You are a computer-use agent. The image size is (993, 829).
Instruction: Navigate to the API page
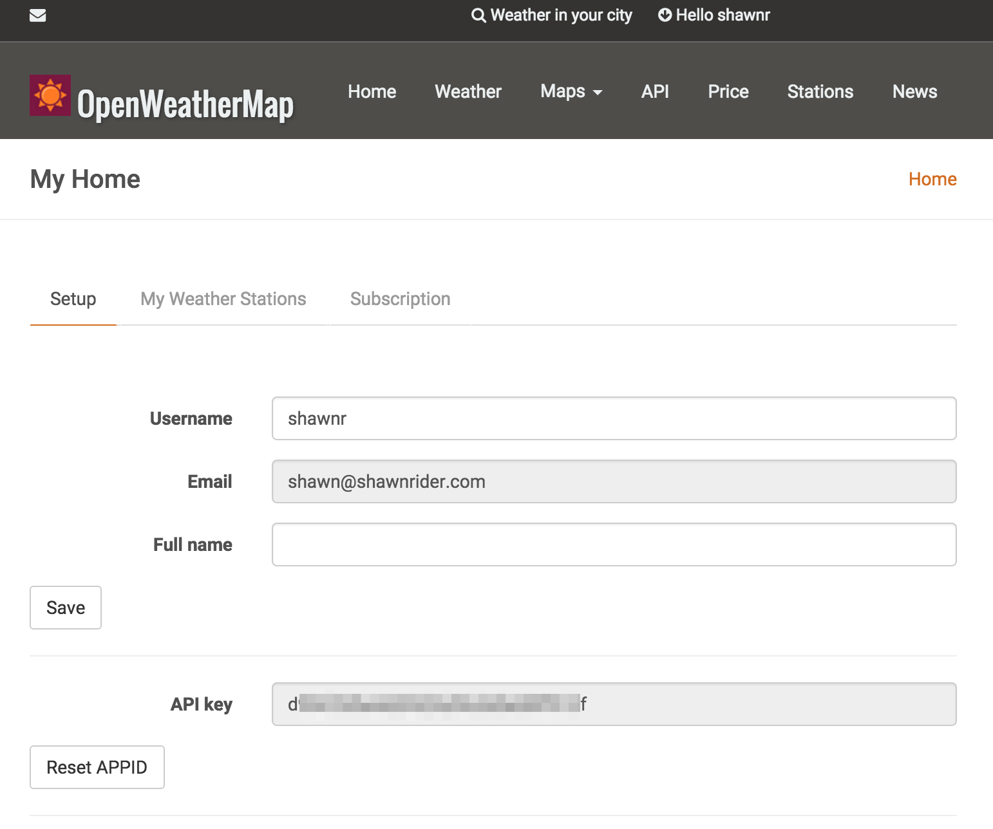pyautogui.click(x=655, y=91)
